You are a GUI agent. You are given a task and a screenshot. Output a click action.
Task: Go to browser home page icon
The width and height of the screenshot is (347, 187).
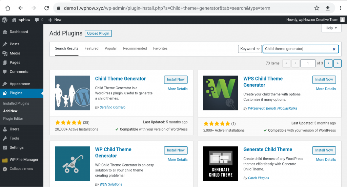(7, 8)
